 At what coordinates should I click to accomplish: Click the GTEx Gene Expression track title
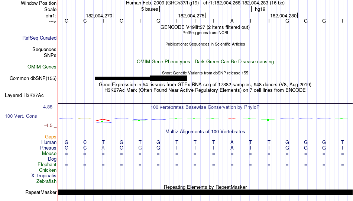pos(205,84)
